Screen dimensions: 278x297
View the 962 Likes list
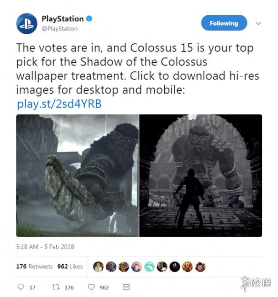[x=70, y=266]
